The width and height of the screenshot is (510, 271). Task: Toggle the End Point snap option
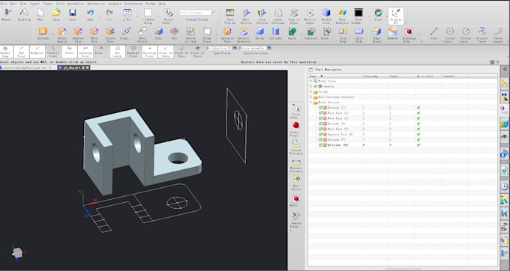[x=21, y=52]
